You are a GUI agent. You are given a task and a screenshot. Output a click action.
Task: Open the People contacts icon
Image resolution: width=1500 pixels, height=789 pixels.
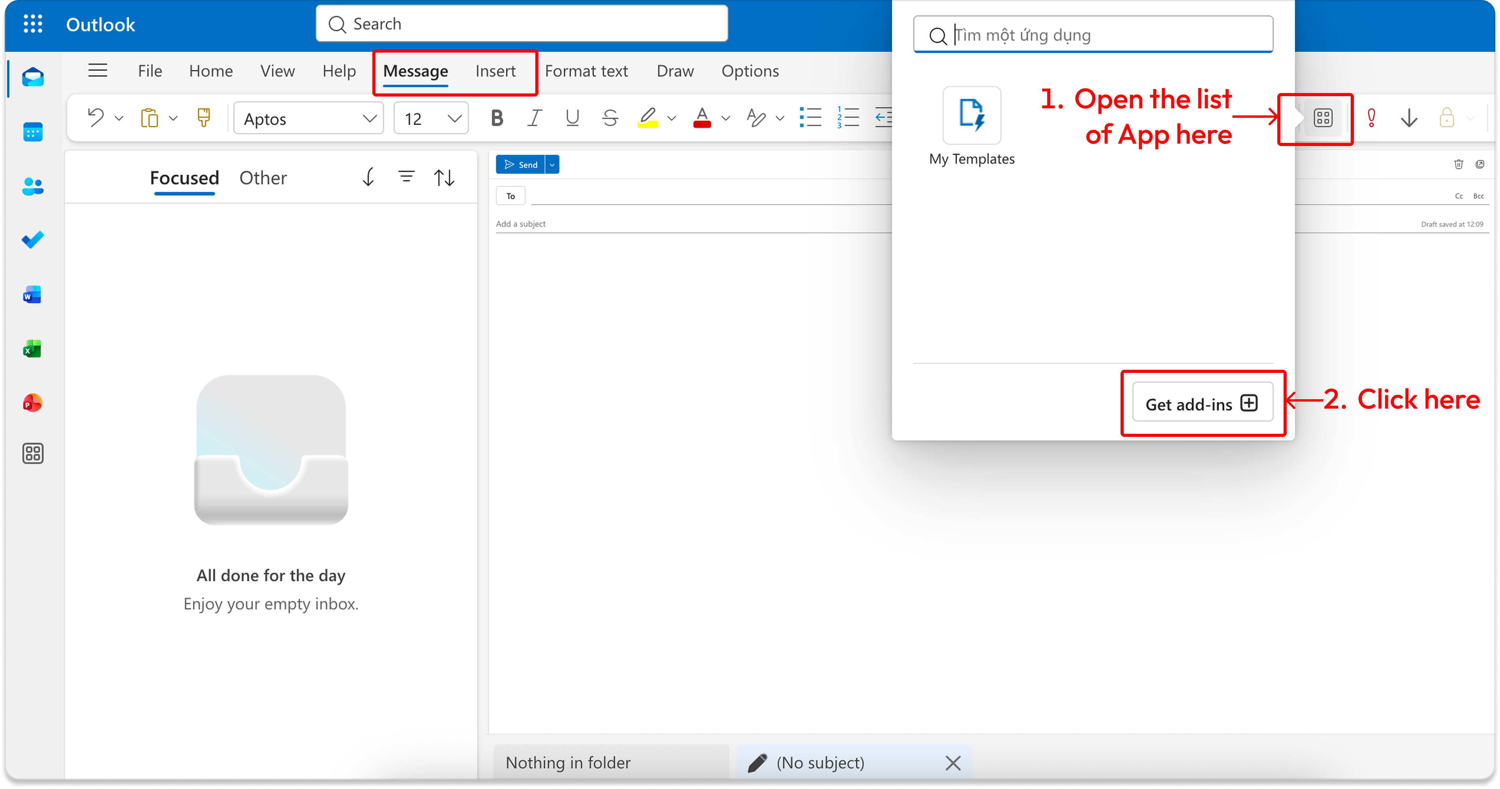click(x=33, y=186)
